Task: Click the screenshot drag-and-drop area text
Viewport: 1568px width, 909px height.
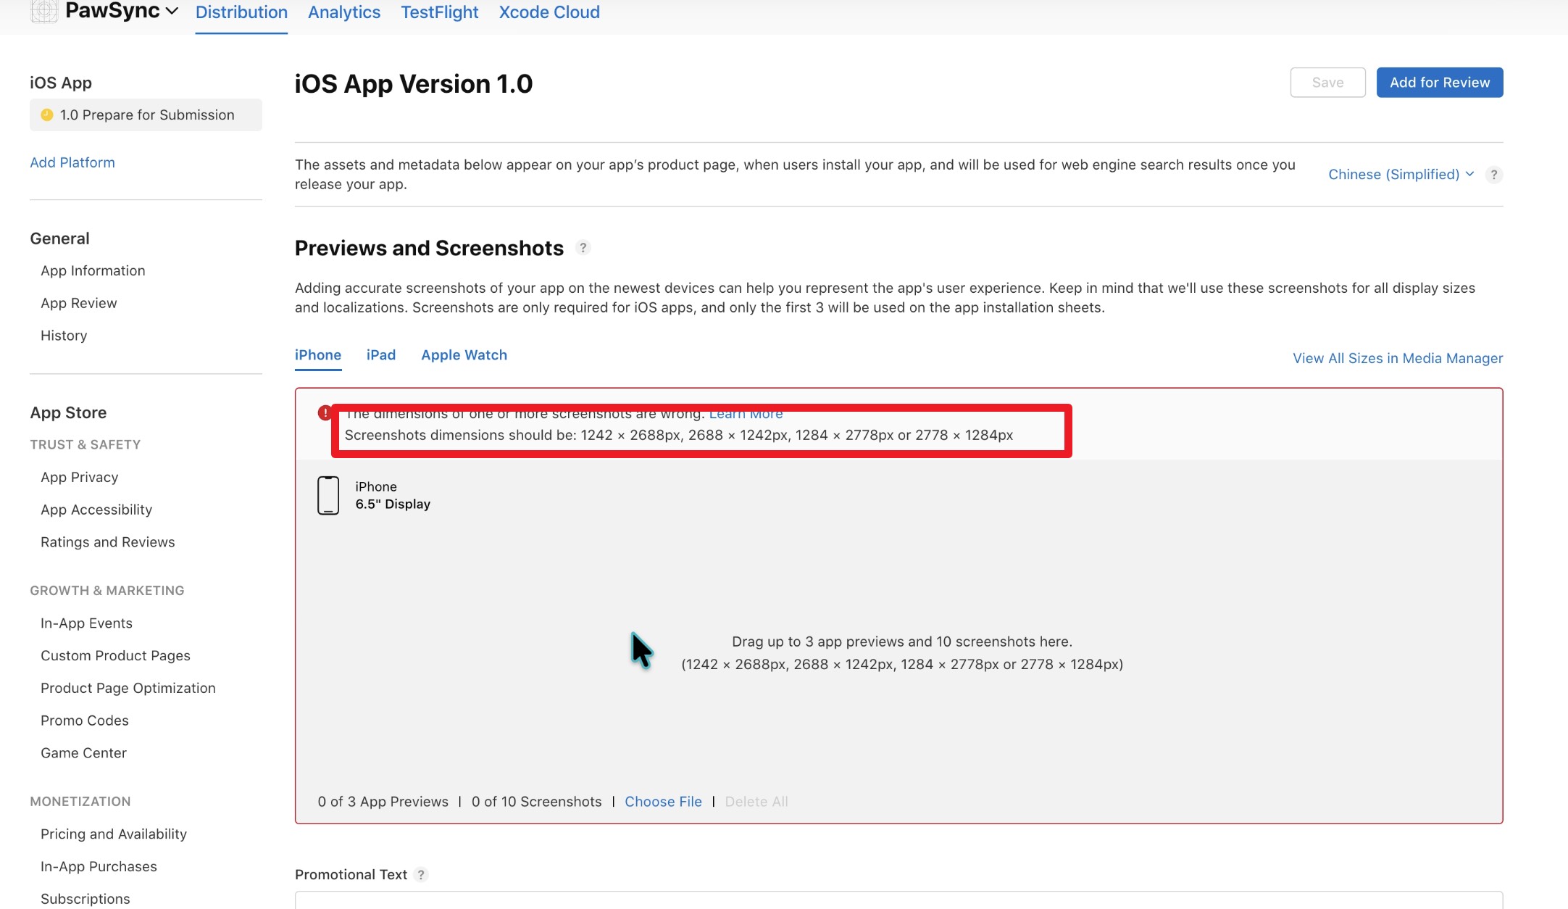Action: tap(902, 653)
